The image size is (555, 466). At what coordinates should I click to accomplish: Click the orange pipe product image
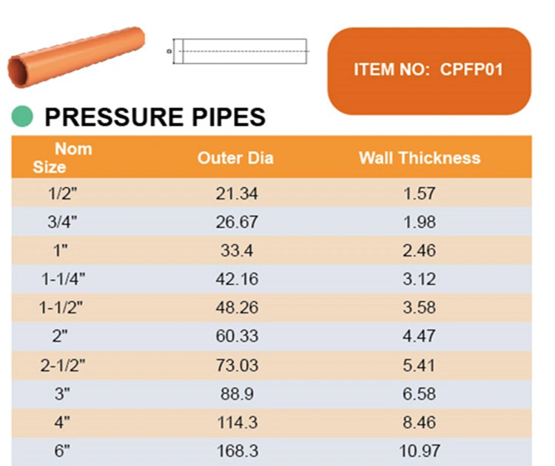click(x=76, y=57)
